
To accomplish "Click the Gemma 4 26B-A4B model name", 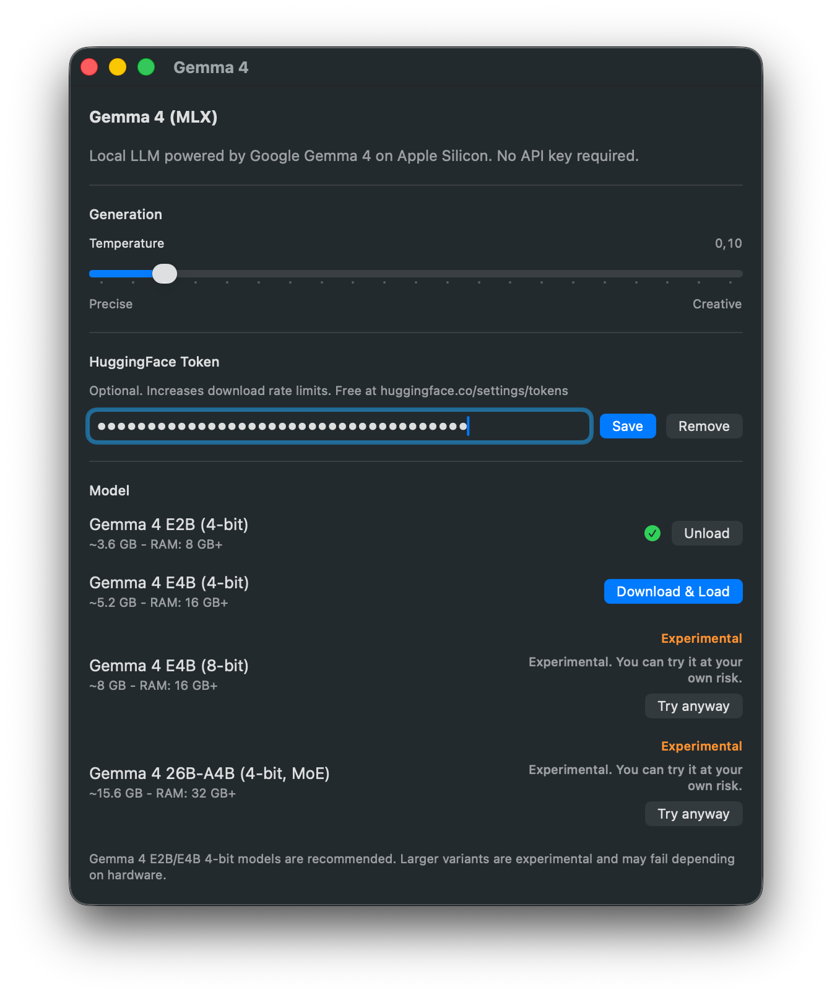I will 209,773.
